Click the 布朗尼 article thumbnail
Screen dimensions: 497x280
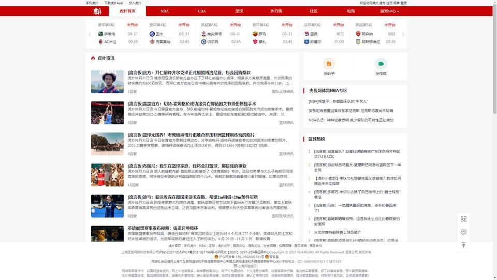tap(108, 175)
